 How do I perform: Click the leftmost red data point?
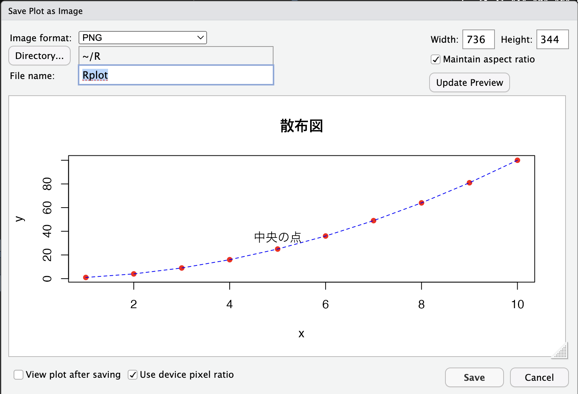86,277
